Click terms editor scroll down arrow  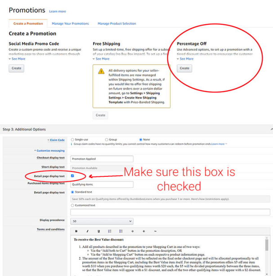pyautogui.click(x=267, y=274)
